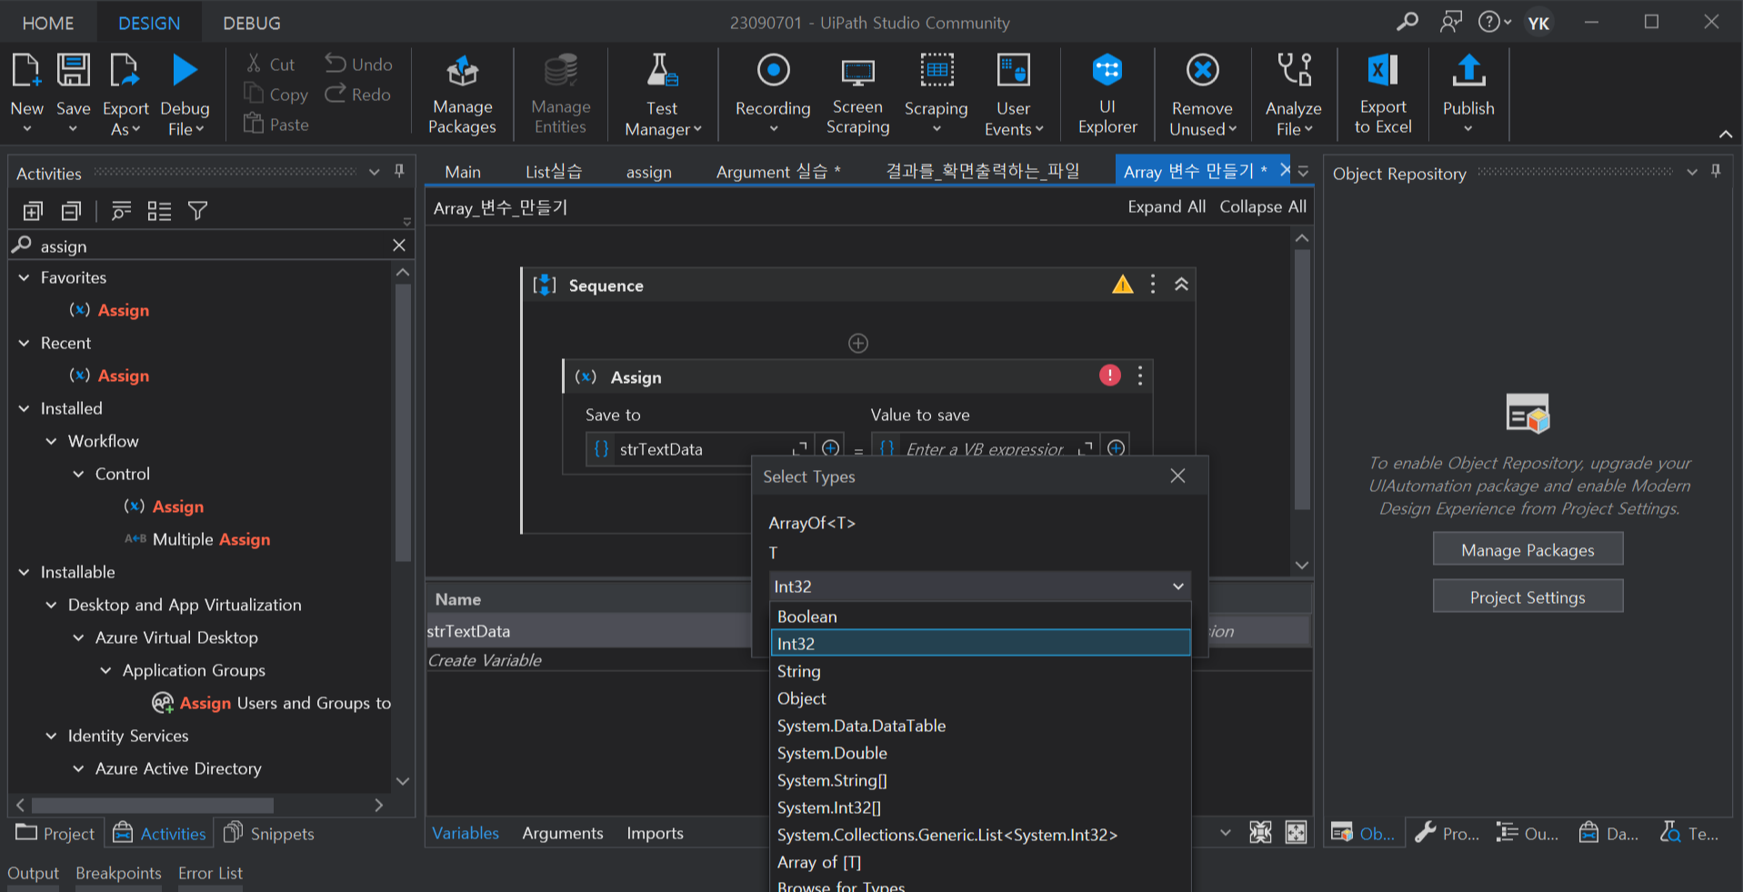This screenshot has width=1743, height=892.
Task: Click the activities search input field
Action: [x=214, y=246]
